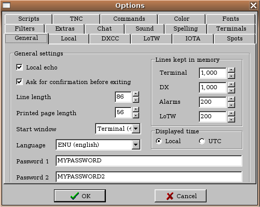Screen dimensions: 260x207
Task: Click the Terminal lines value field
Action: (x=213, y=73)
